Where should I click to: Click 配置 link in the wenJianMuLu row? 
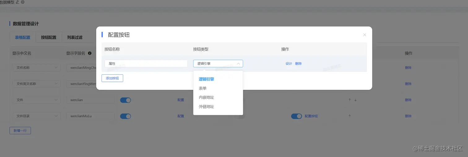click(181, 116)
